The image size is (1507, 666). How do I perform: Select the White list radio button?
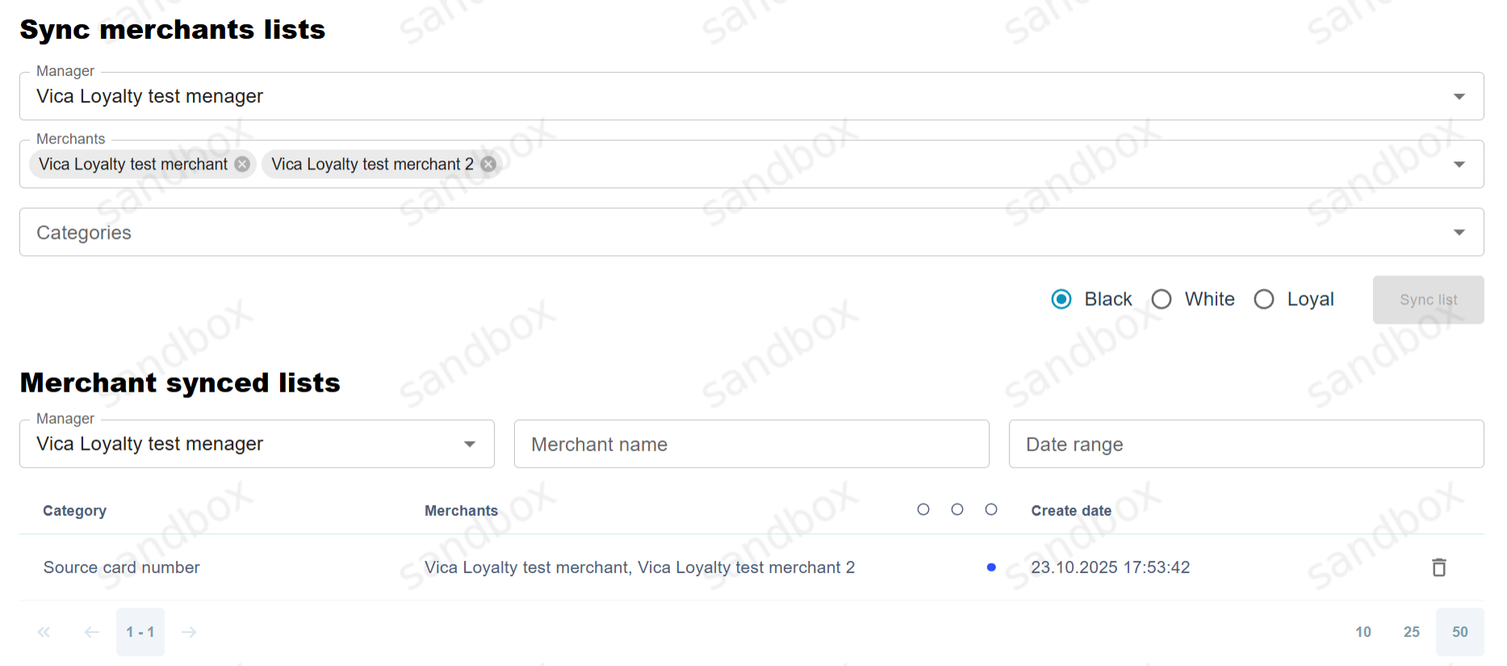pos(1162,299)
